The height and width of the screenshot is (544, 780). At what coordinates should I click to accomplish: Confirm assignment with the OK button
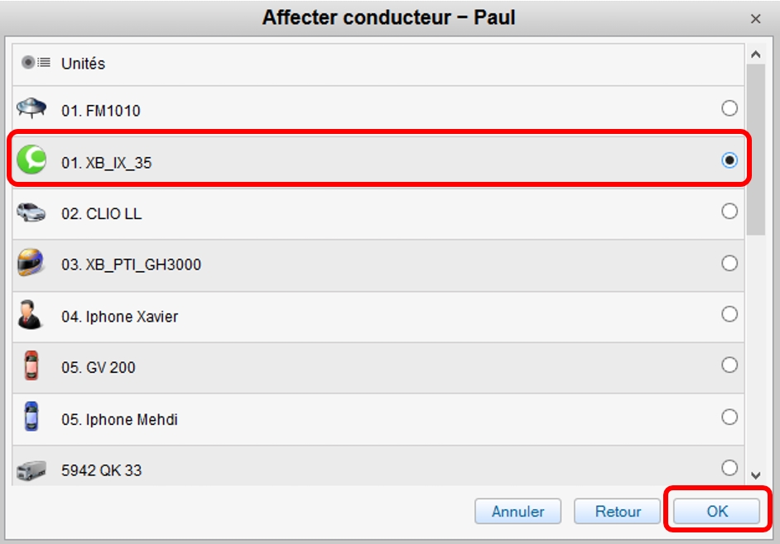[x=717, y=511]
